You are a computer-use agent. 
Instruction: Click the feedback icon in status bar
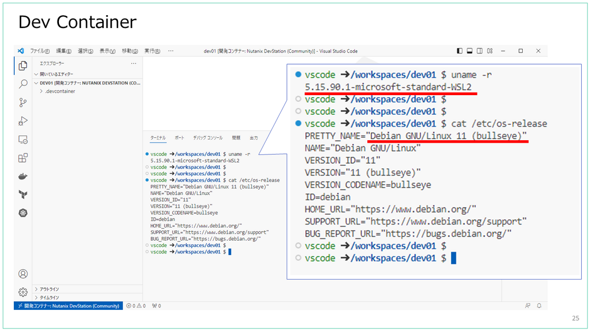coord(528,306)
